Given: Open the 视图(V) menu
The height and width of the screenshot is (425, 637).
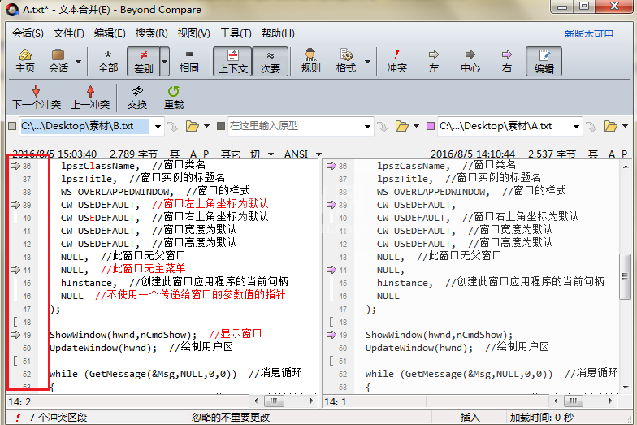Looking at the screenshot, I should [x=193, y=33].
